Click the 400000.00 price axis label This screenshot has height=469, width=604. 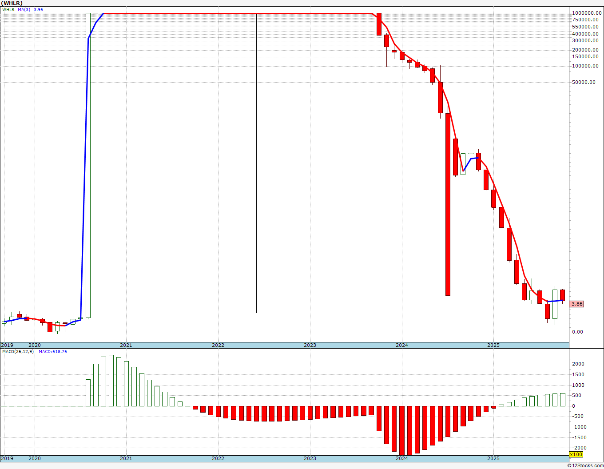(x=584, y=34)
